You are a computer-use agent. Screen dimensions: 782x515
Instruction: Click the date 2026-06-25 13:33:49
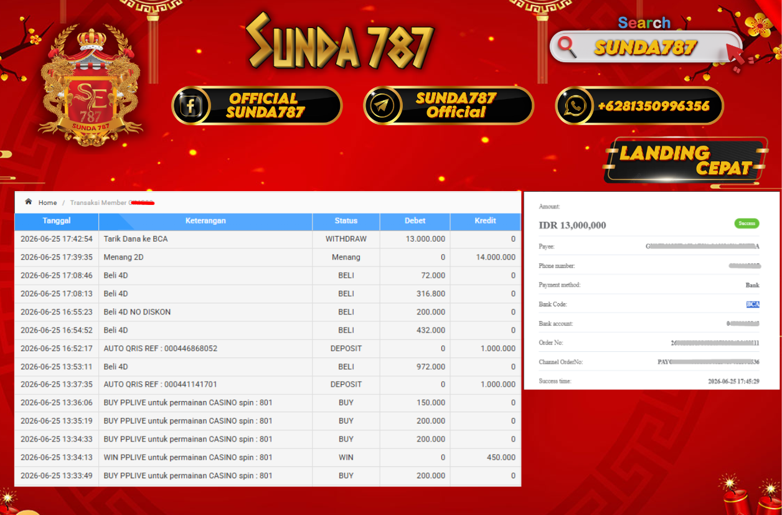click(57, 476)
